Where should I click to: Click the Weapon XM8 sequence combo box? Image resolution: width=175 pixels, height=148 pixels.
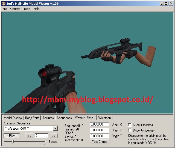[31, 128]
